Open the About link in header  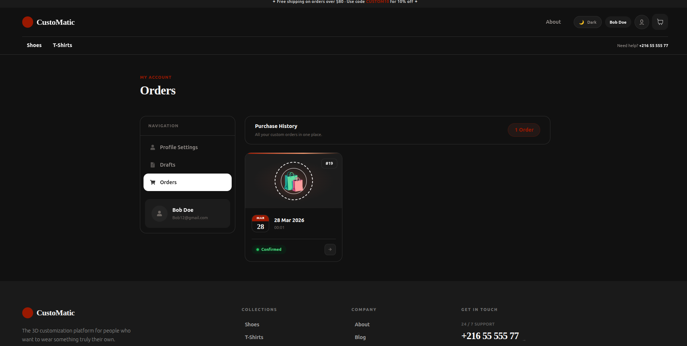pyautogui.click(x=553, y=22)
